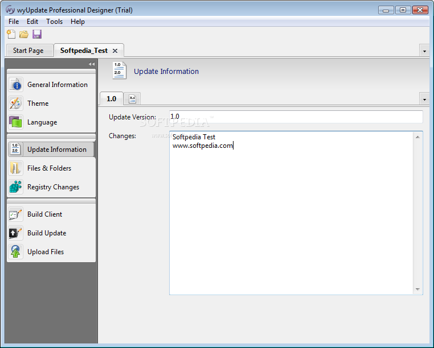The image size is (434, 348).
Task: Go to Language settings
Action: [x=51, y=122]
